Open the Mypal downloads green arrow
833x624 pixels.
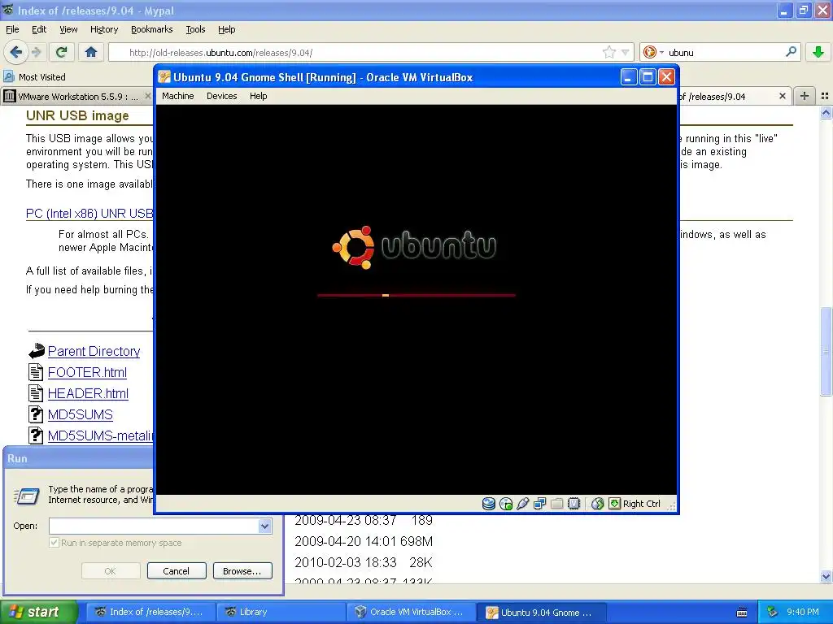818,52
